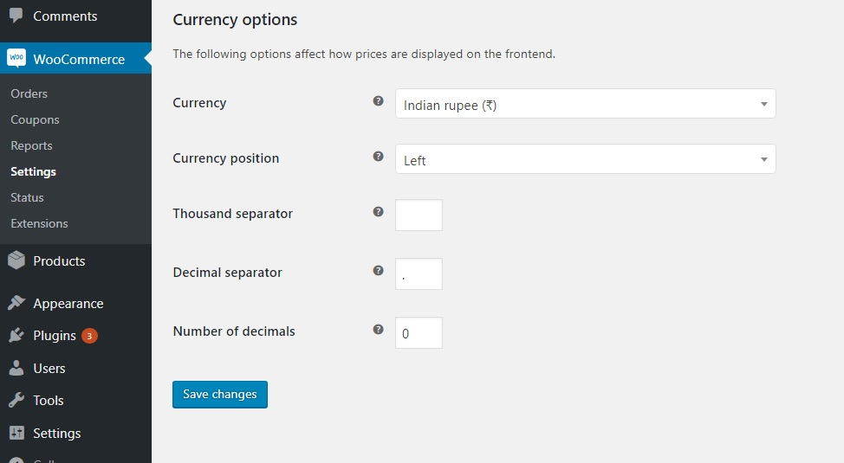Click the WooCommerce logo icon
Screen dimensions: 844x463
16,58
